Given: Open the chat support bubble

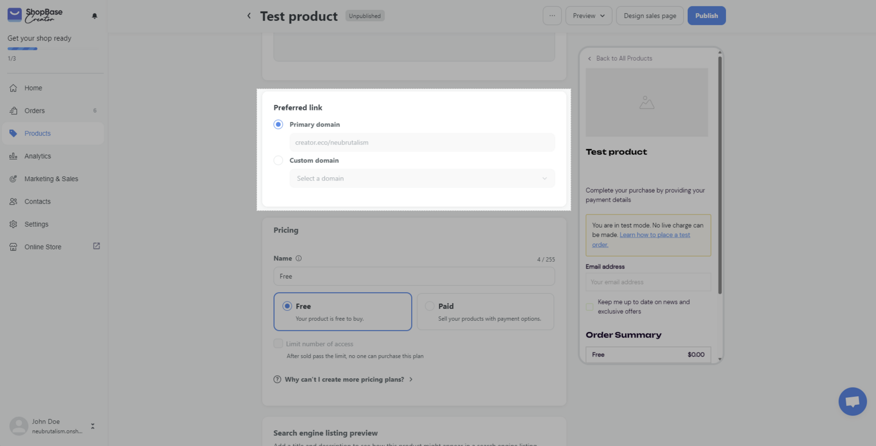Looking at the screenshot, I should tap(852, 402).
